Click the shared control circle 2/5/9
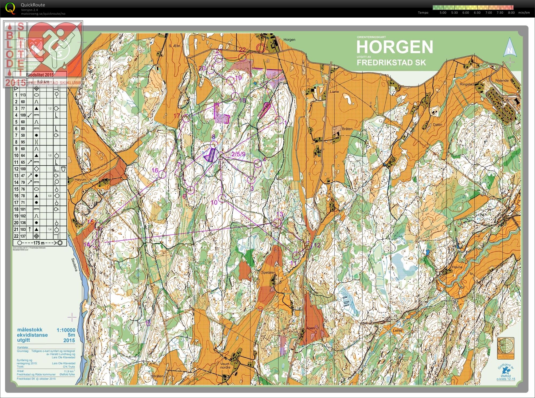Viewport: 535px width, 398px height. point(220,156)
